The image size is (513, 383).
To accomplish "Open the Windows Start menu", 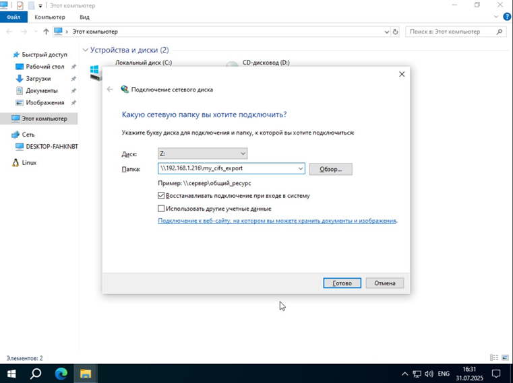I will [x=11, y=373].
